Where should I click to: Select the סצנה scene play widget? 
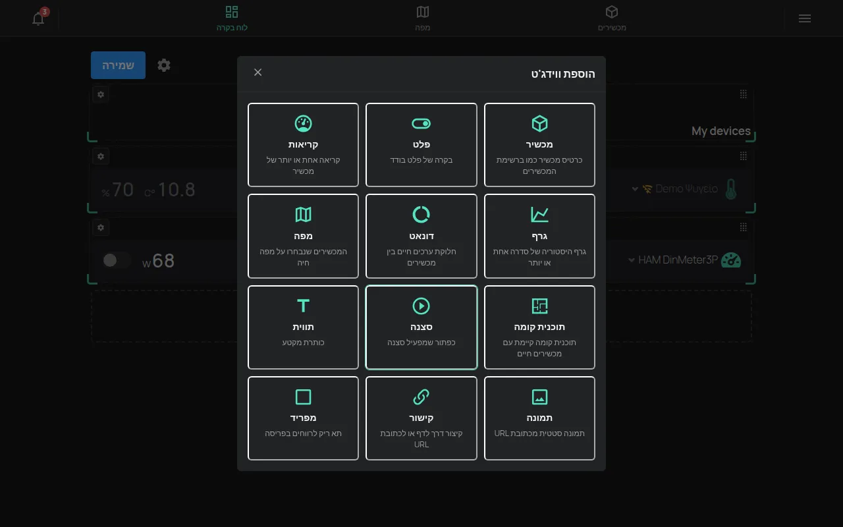click(x=421, y=327)
